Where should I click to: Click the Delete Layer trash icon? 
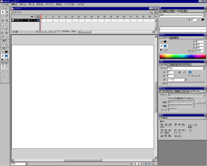click(x=37, y=32)
